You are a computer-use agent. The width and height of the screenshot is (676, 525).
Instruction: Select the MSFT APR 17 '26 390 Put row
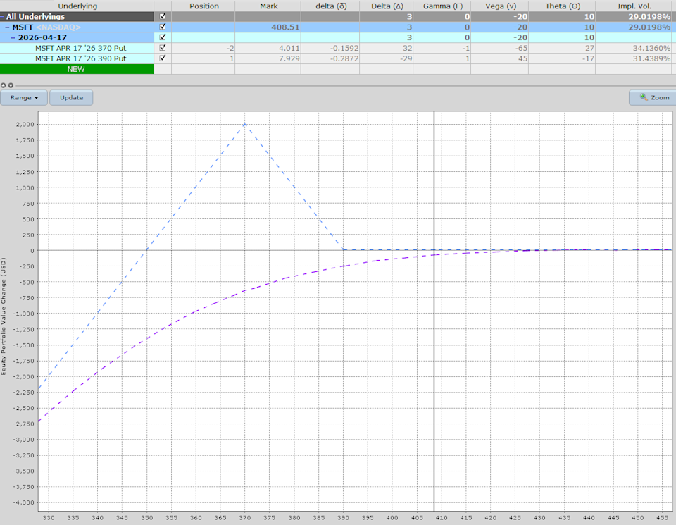click(x=80, y=58)
